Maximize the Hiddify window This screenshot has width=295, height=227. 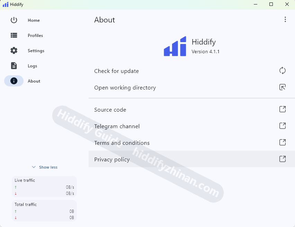[x=271, y=4]
